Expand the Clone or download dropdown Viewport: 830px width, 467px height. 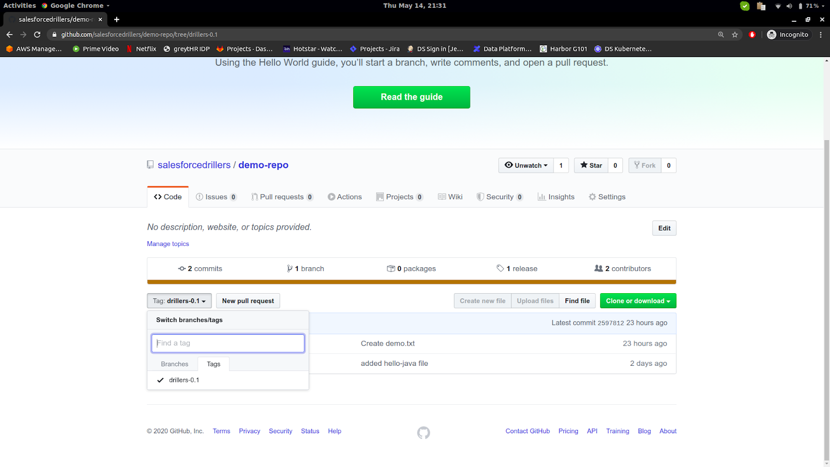click(638, 301)
